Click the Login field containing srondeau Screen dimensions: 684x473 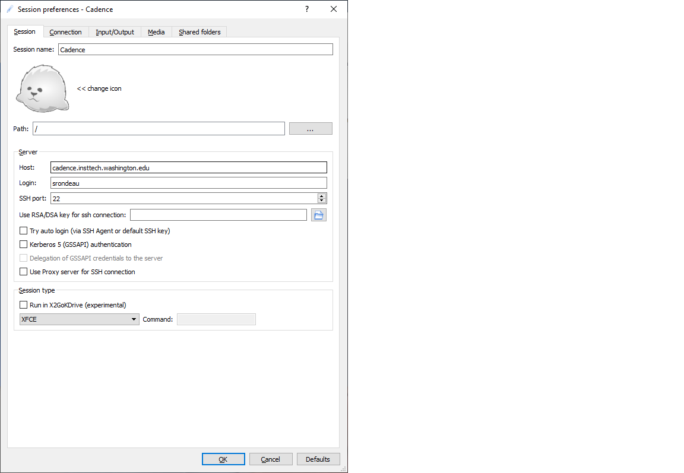tap(188, 183)
